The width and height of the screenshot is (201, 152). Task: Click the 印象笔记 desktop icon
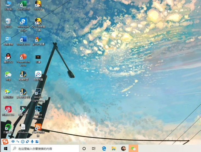click(x=8, y=127)
